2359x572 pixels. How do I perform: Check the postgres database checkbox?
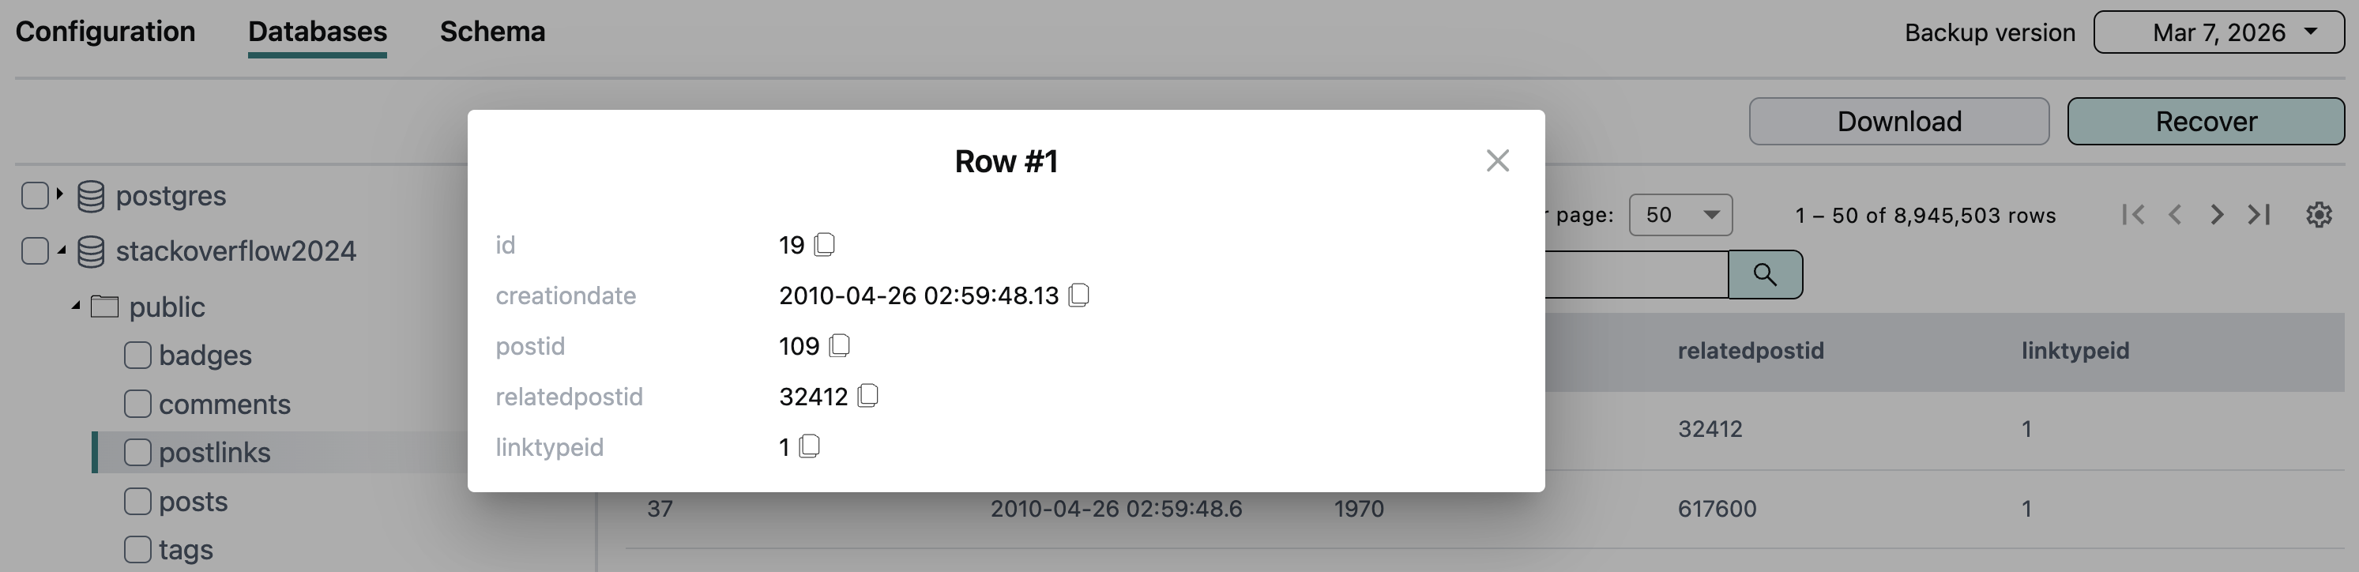[35, 195]
